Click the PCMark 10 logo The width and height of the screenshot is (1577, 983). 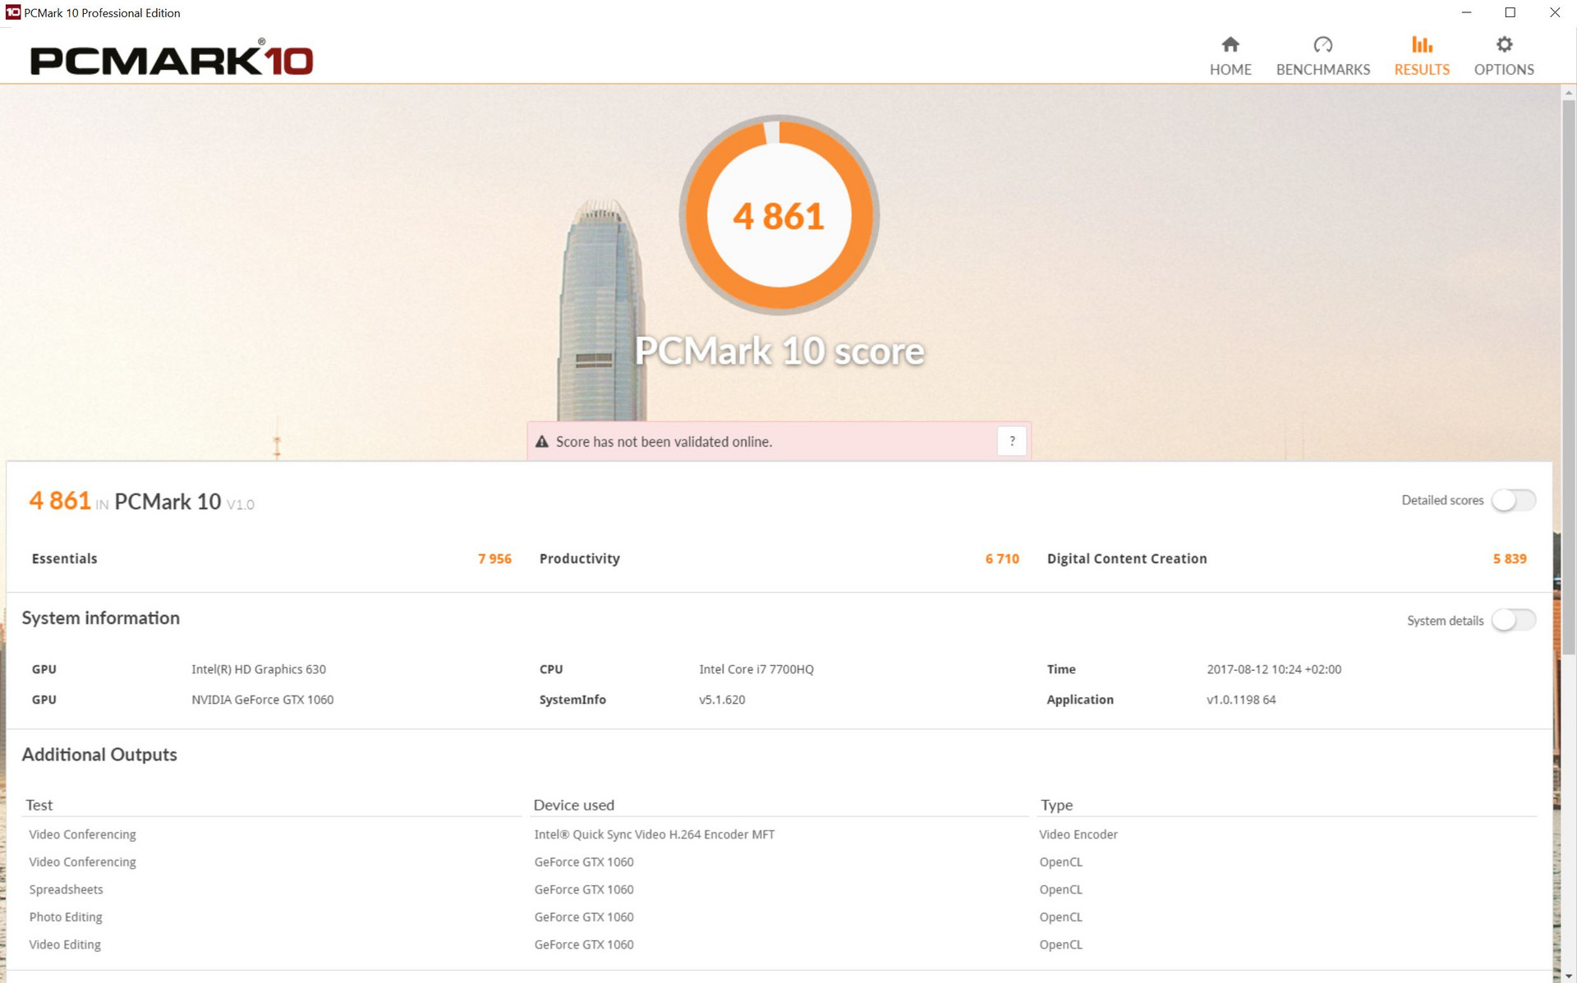click(x=172, y=59)
